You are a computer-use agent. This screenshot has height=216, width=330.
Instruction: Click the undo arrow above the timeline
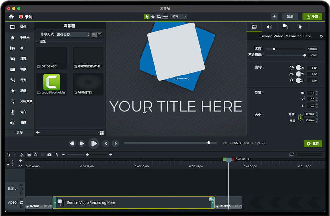(x=9, y=154)
